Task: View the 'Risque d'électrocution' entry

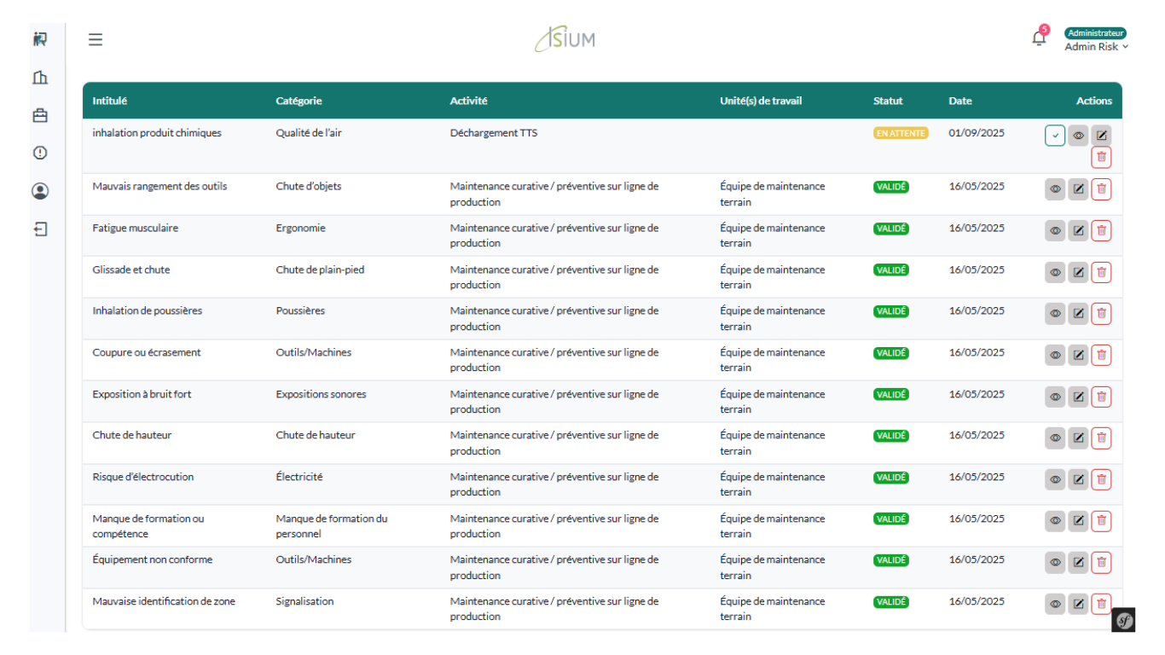Action: [1055, 479]
